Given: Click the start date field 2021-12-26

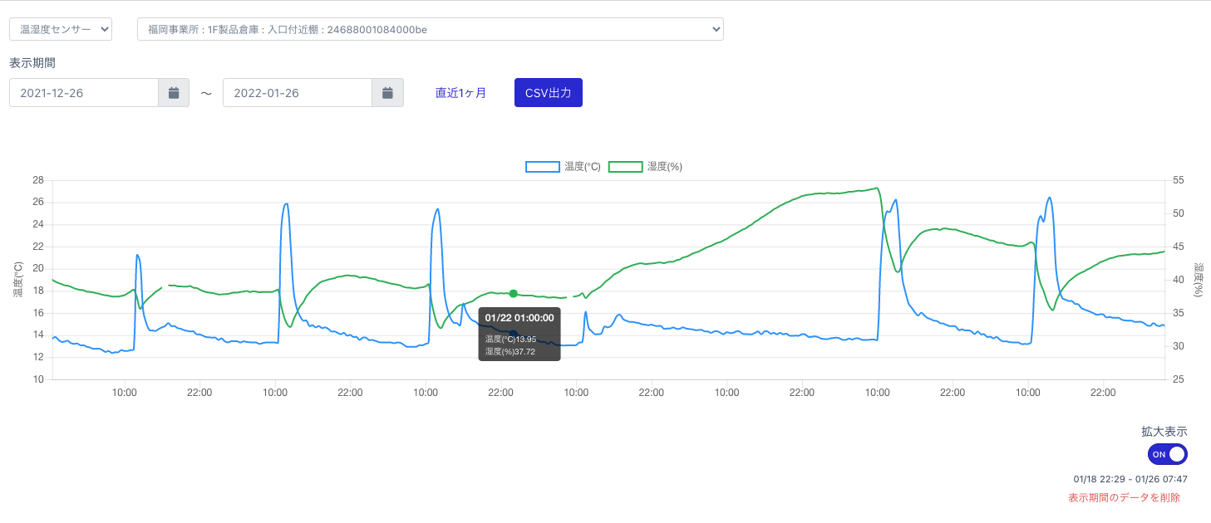Looking at the screenshot, I should [x=84, y=93].
